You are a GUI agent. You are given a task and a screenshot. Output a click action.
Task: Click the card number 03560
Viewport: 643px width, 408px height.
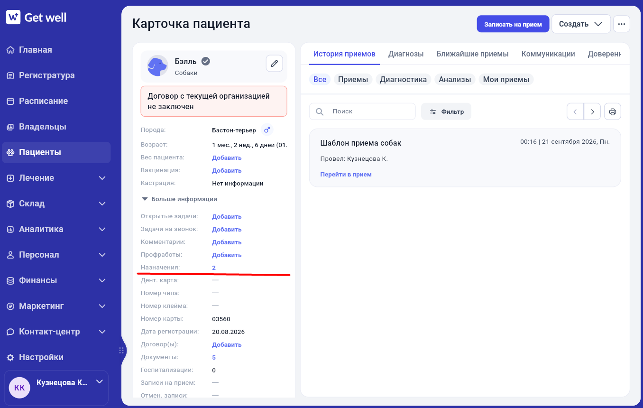pyautogui.click(x=221, y=319)
